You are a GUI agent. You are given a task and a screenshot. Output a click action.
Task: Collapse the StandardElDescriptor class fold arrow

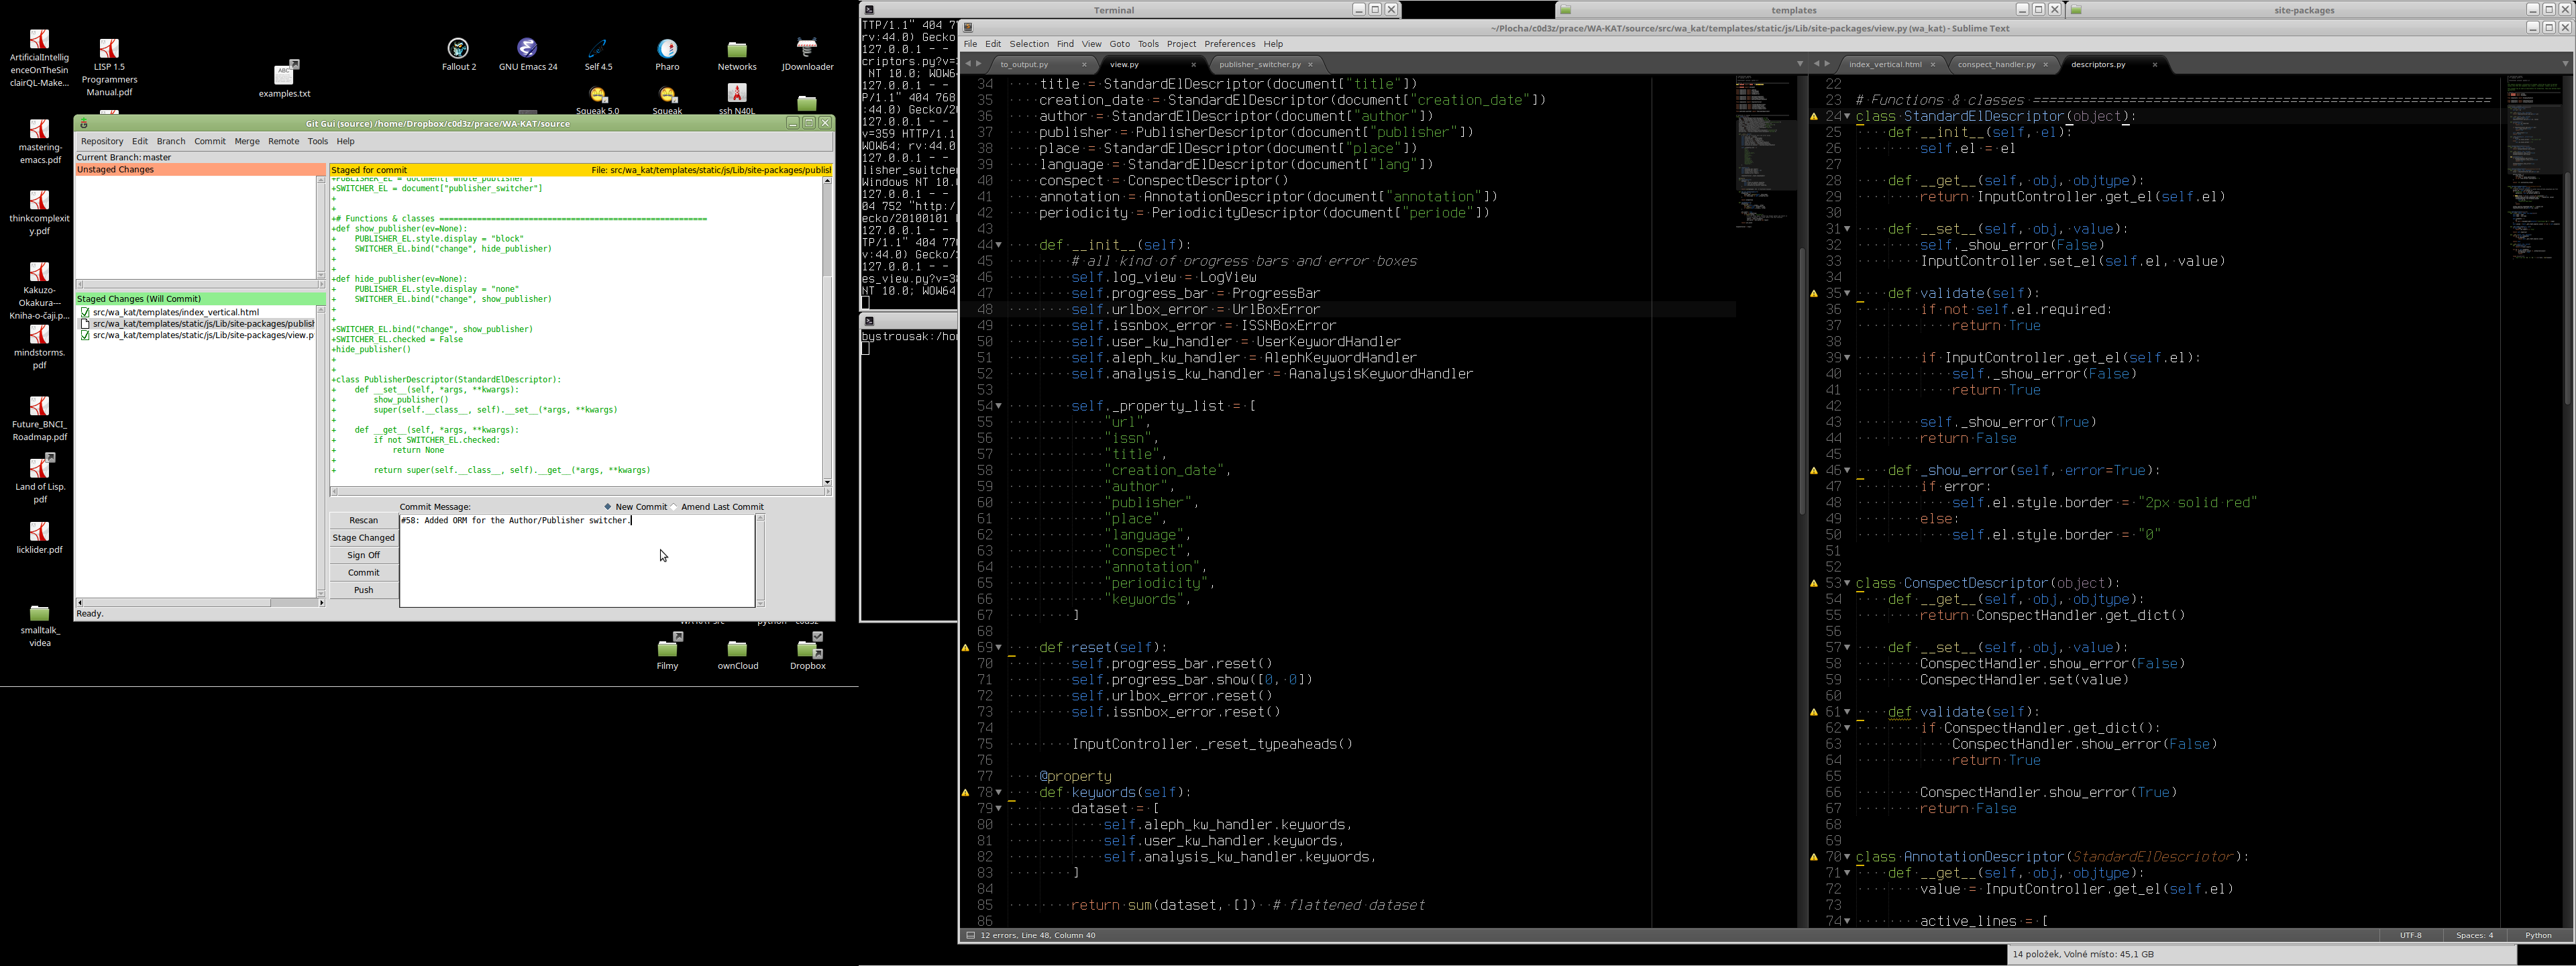click(x=1847, y=117)
